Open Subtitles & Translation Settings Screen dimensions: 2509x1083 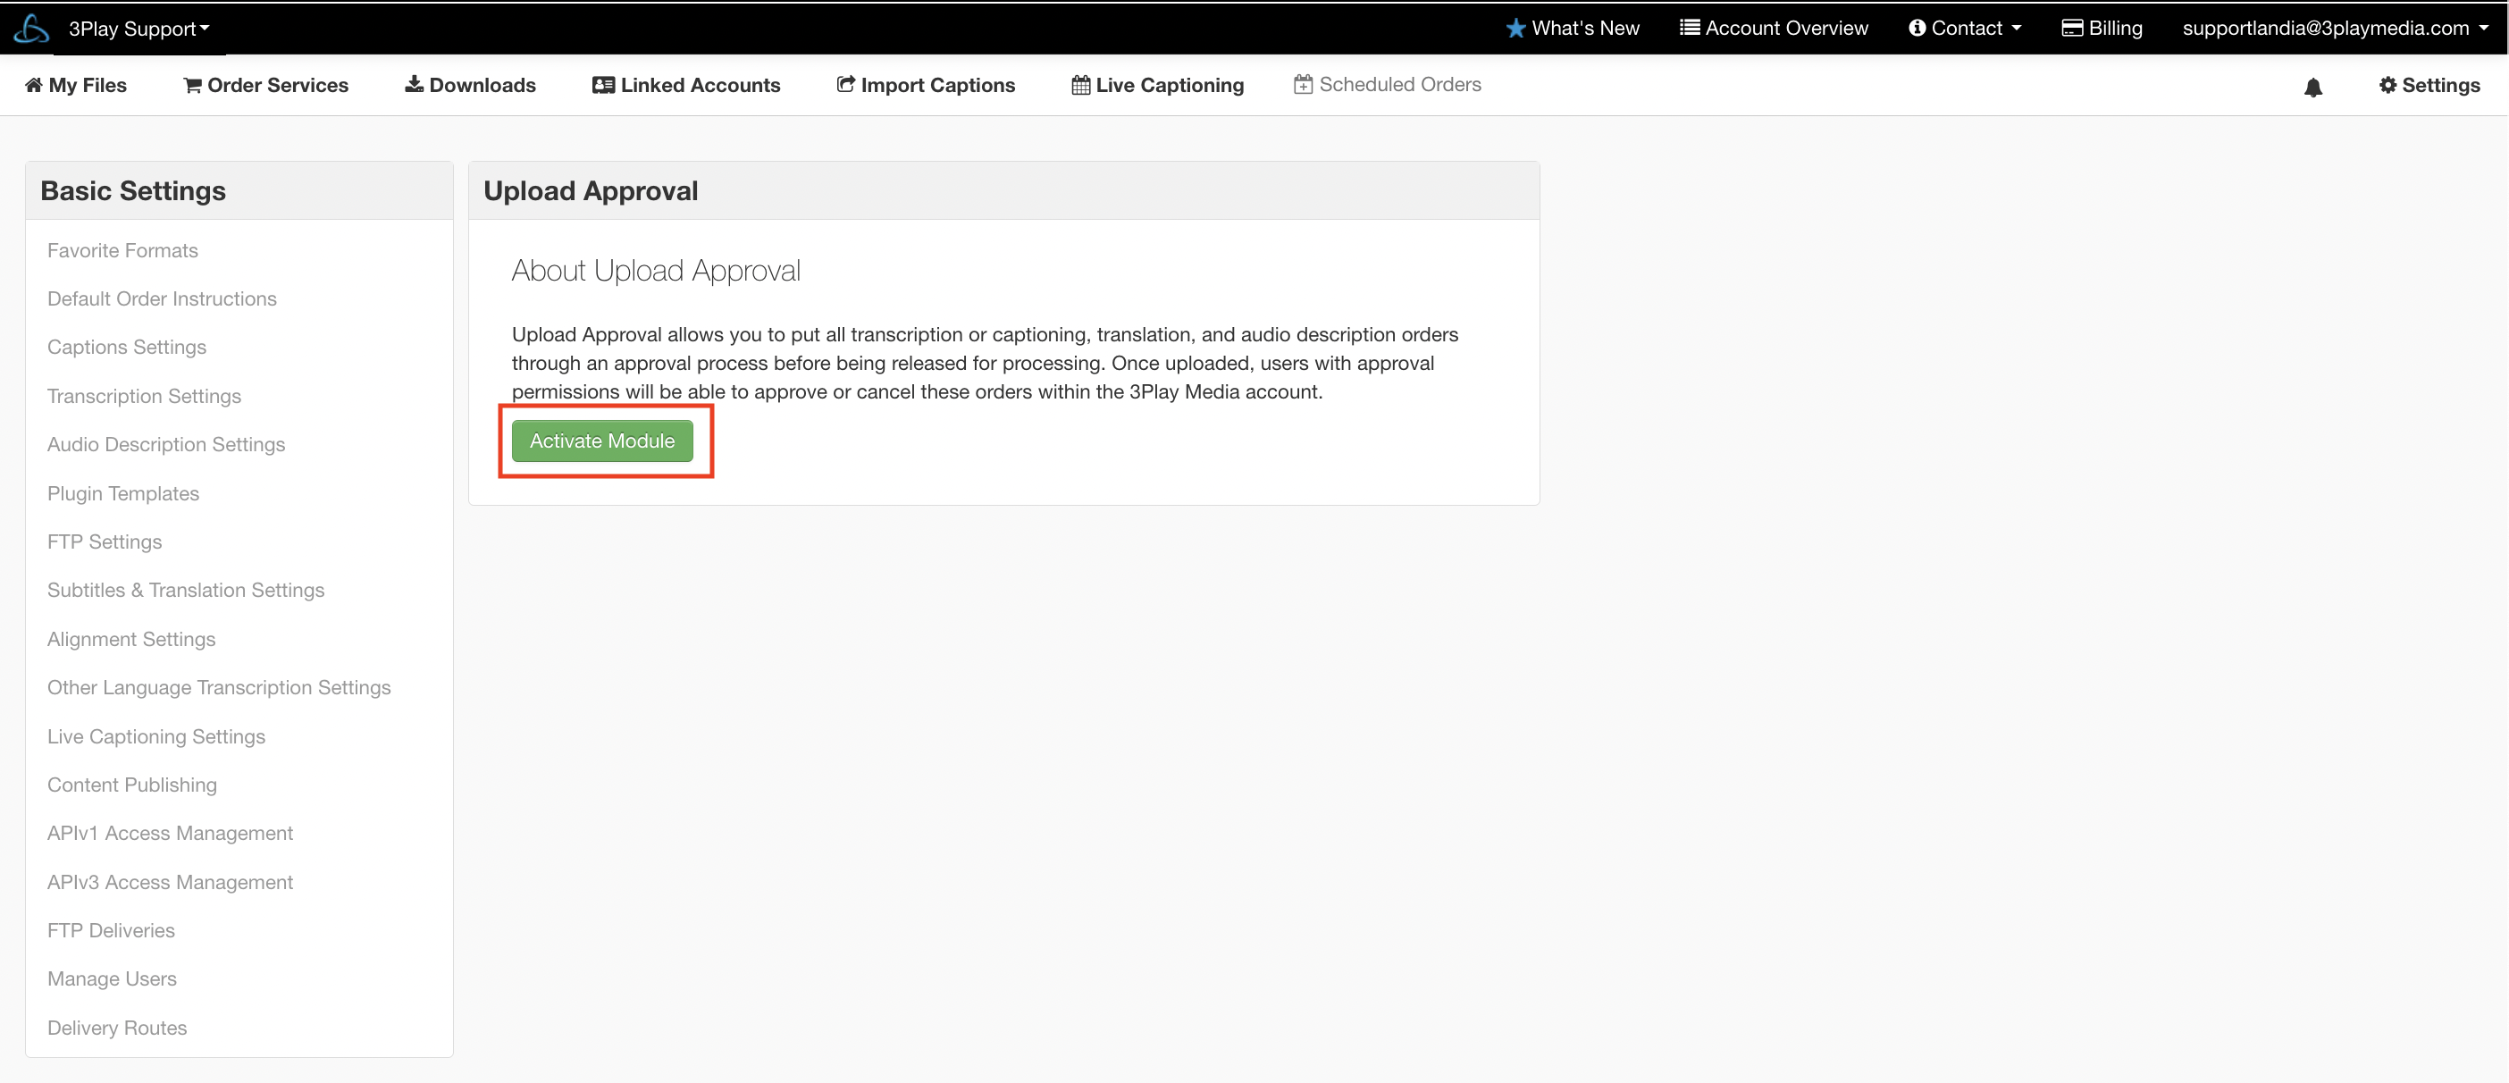coord(186,590)
